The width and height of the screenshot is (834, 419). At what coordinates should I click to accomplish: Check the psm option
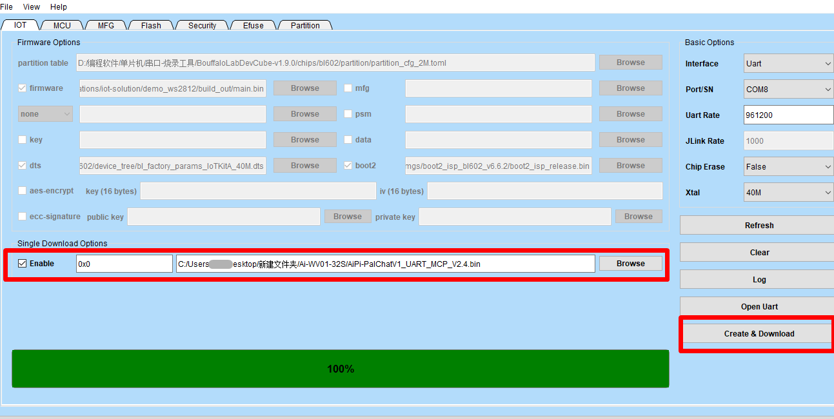(348, 114)
